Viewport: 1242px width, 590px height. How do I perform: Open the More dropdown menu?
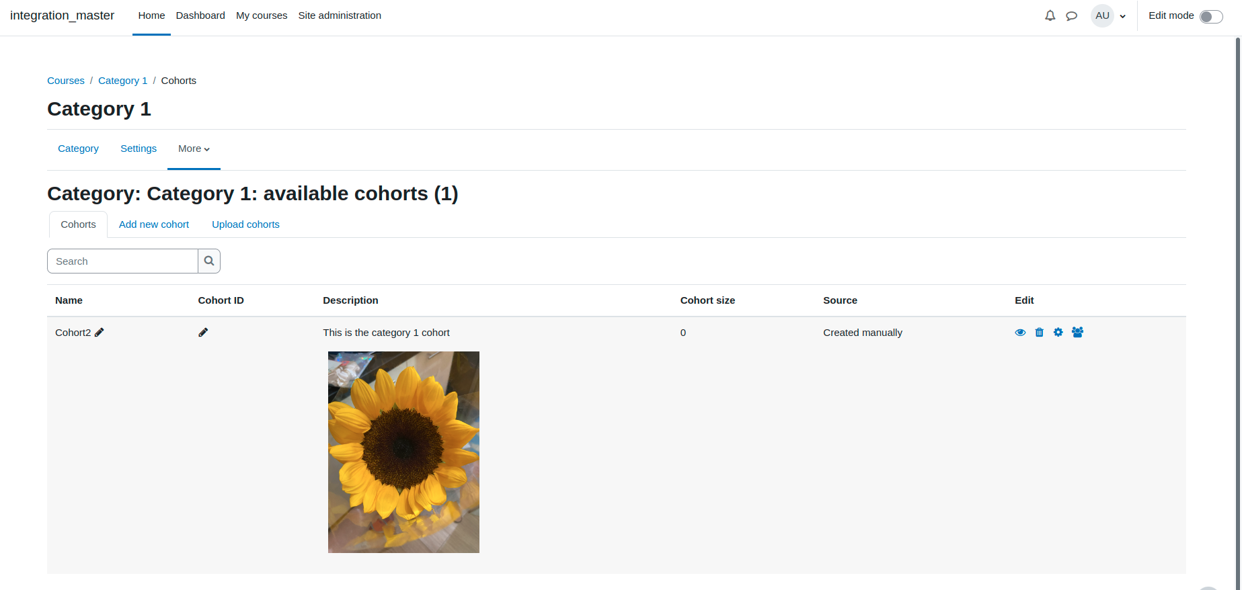[194, 149]
